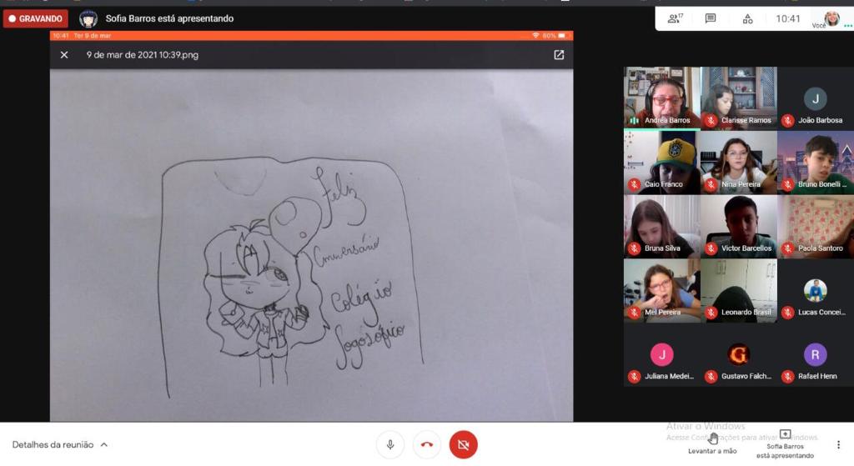Click Levantar a mão hand icon
Viewport: 854px width, 466px height.
pos(712,438)
